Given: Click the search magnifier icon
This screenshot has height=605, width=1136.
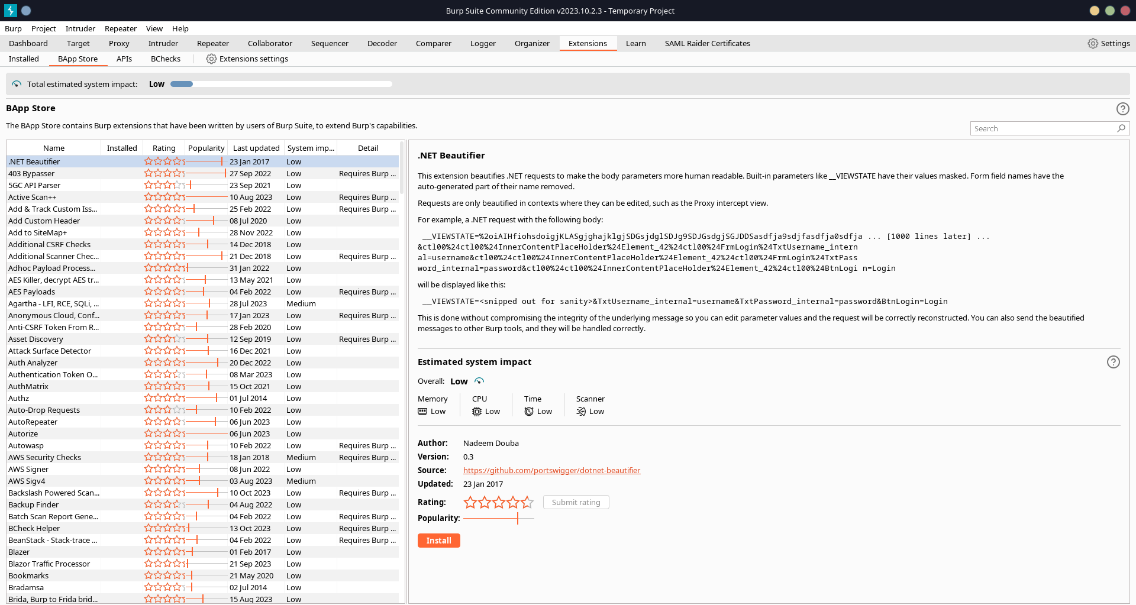Looking at the screenshot, I should tap(1121, 128).
